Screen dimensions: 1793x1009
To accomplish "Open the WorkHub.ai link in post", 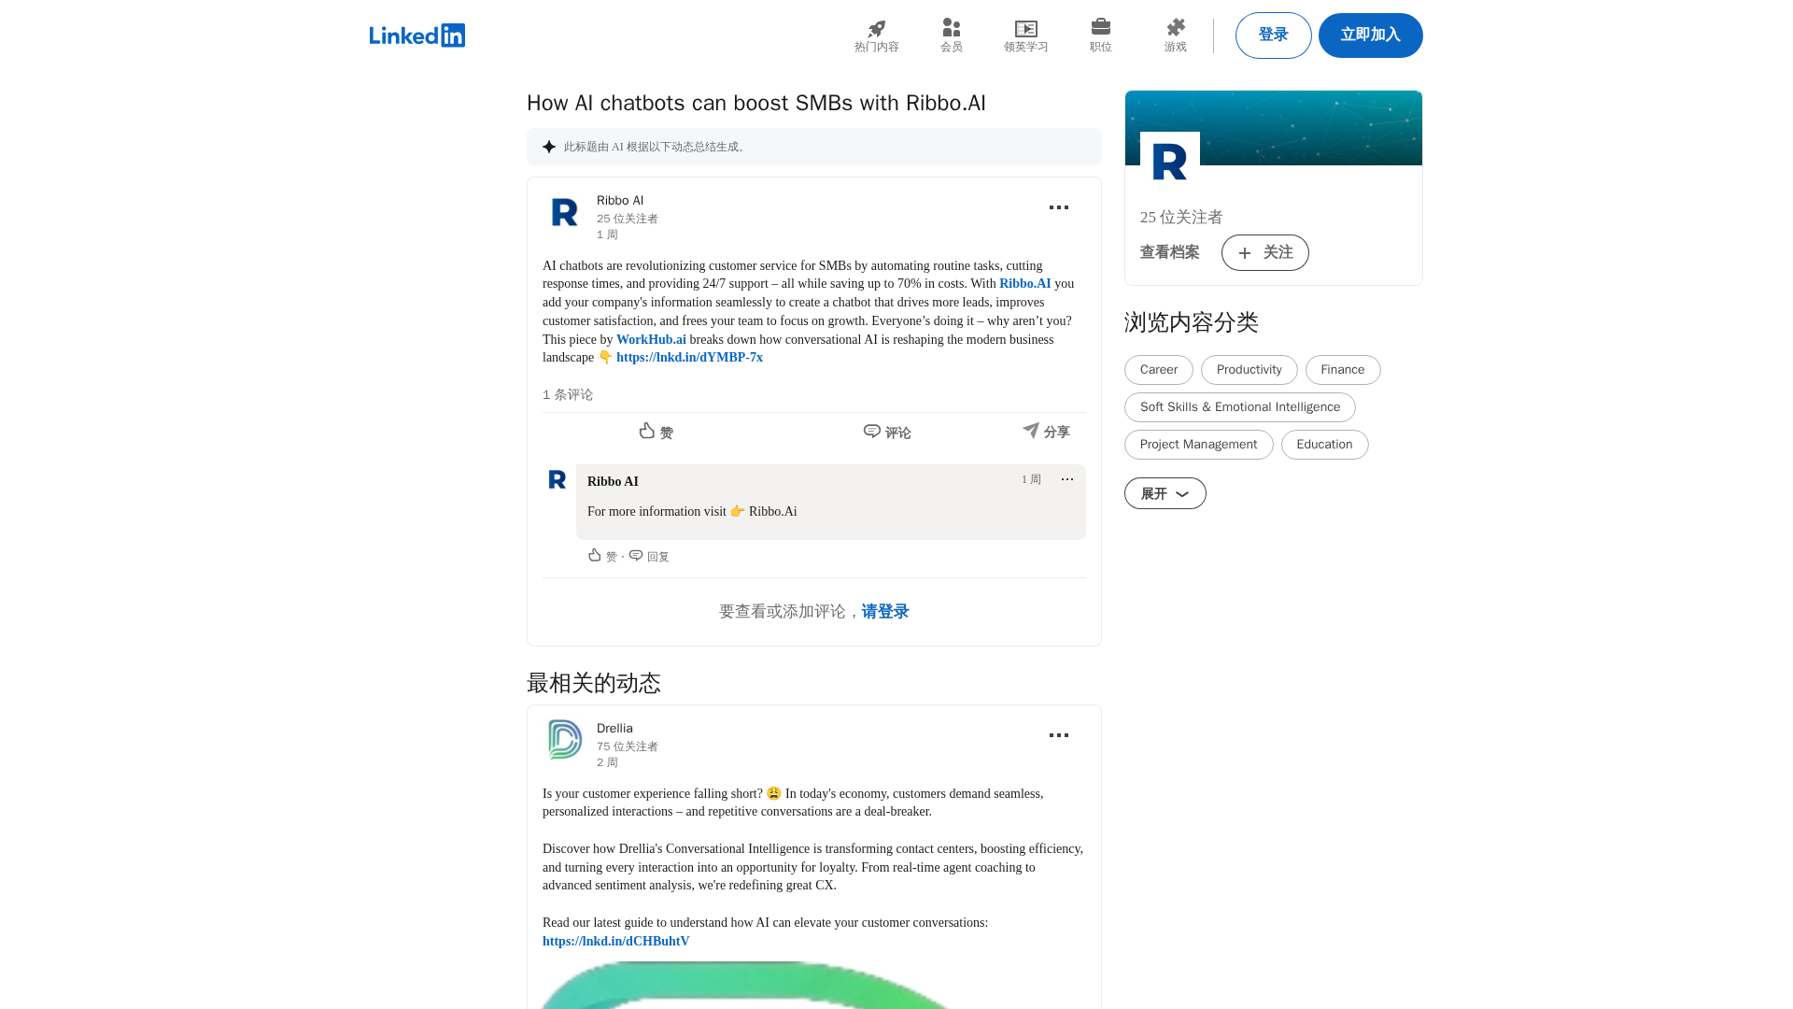I will pyautogui.click(x=651, y=340).
